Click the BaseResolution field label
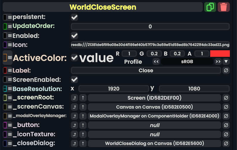This screenshot has width=237, height=150. (37, 89)
